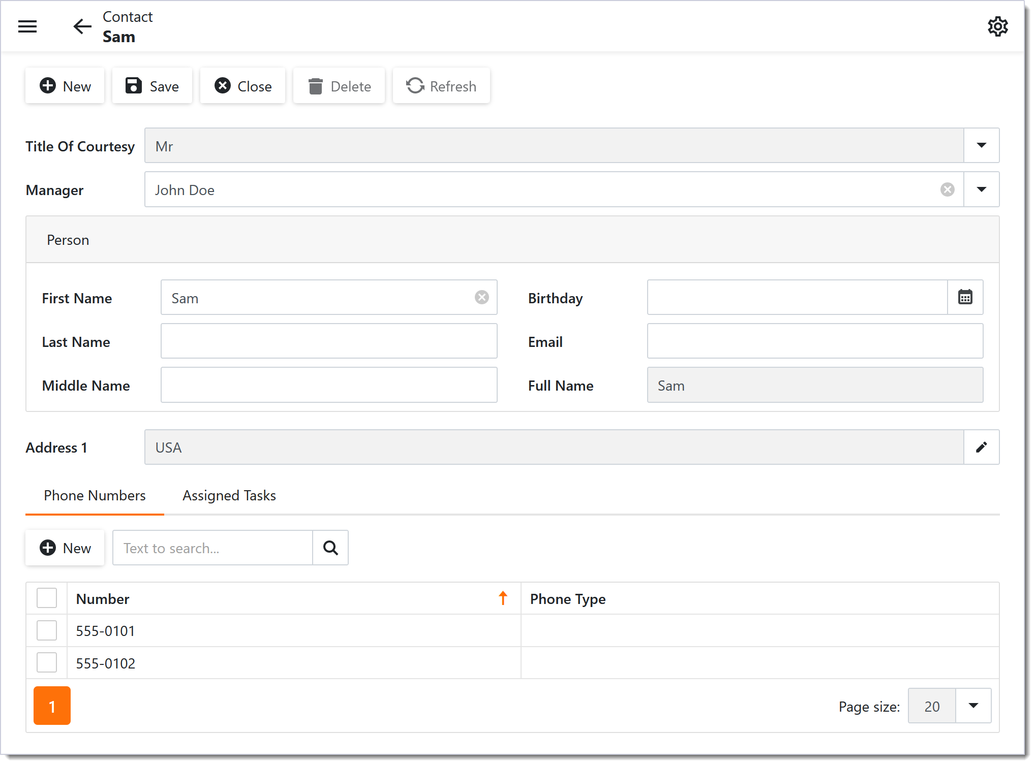Open settings via the gear icon

pyautogui.click(x=997, y=26)
